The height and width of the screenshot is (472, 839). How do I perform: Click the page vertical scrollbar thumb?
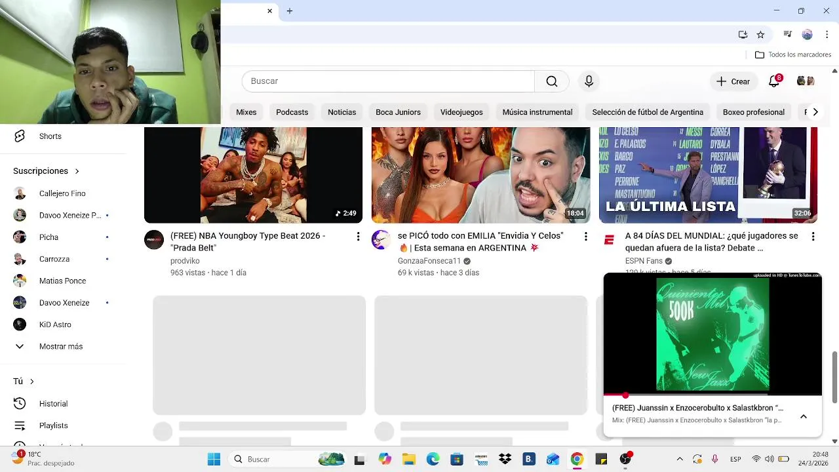click(834, 378)
